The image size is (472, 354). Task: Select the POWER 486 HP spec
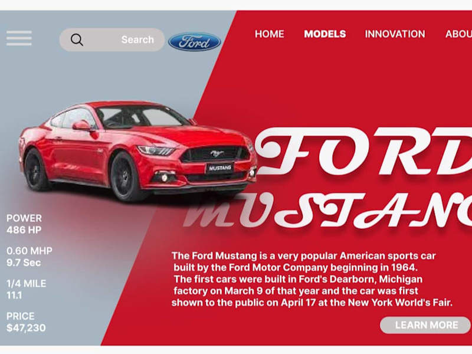click(24, 224)
